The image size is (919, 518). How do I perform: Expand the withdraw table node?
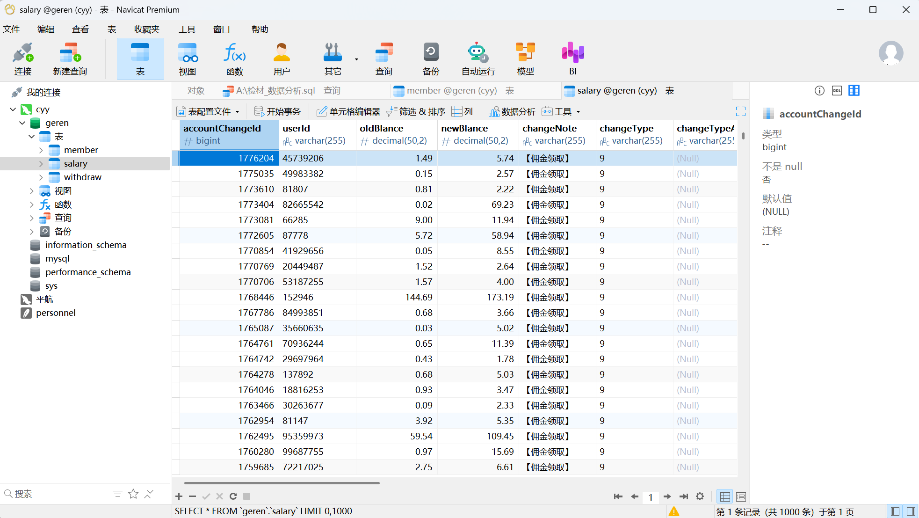[41, 177]
